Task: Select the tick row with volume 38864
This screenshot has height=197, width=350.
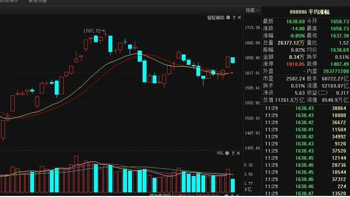Action: coord(306,108)
